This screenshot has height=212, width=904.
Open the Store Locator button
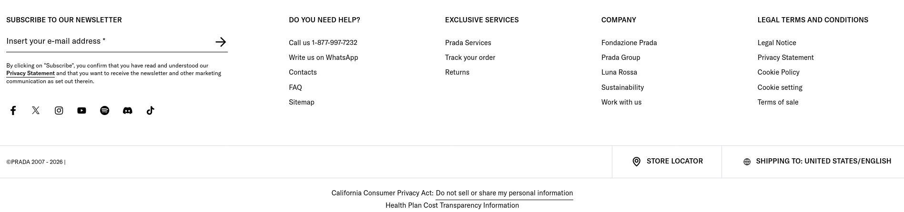(x=667, y=162)
